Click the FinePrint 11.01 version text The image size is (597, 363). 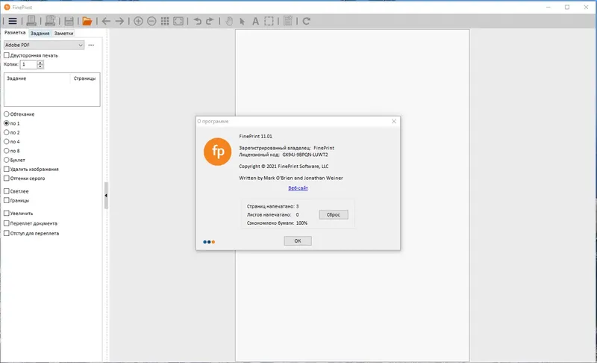coord(255,137)
